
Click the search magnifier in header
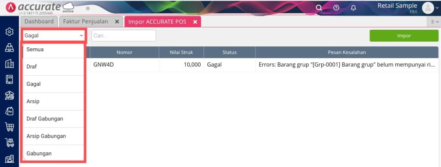[x=319, y=8]
